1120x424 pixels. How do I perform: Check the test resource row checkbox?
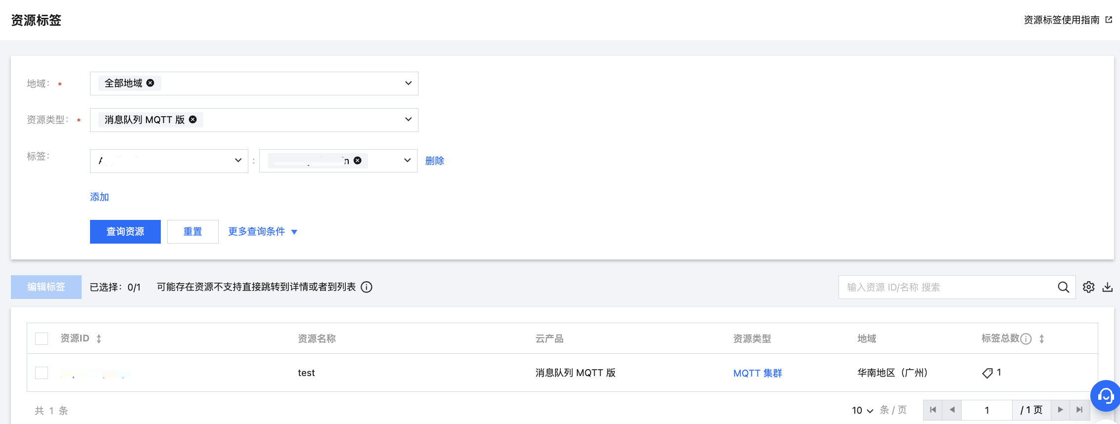(42, 373)
